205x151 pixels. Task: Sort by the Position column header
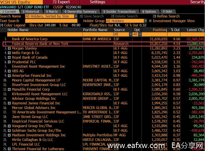click(160, 30)
